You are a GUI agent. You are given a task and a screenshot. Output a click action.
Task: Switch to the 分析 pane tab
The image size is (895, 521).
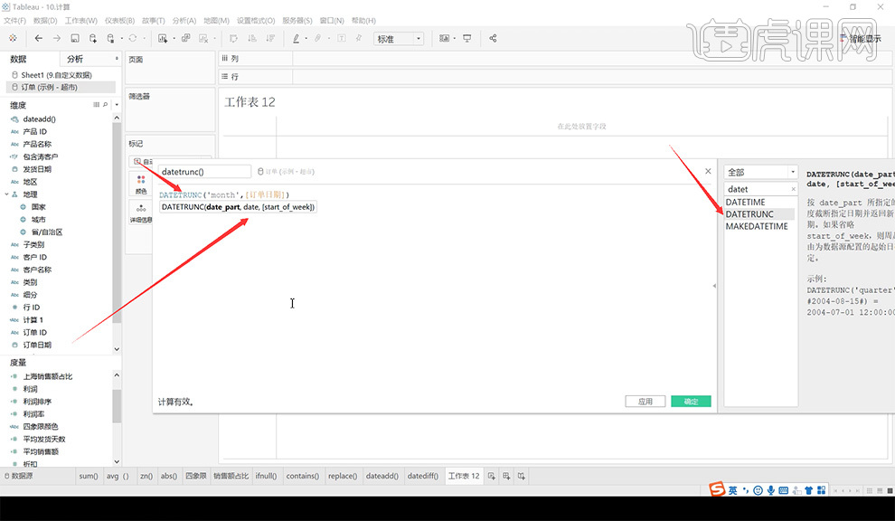(x=75, y=59)
